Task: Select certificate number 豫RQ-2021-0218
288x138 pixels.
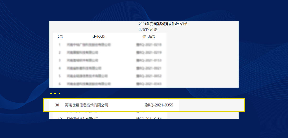Action: click(149, 45)
